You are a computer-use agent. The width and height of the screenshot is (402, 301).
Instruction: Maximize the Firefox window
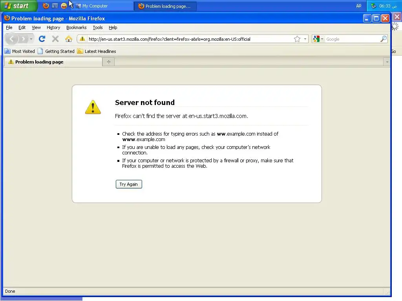point(376,18)
